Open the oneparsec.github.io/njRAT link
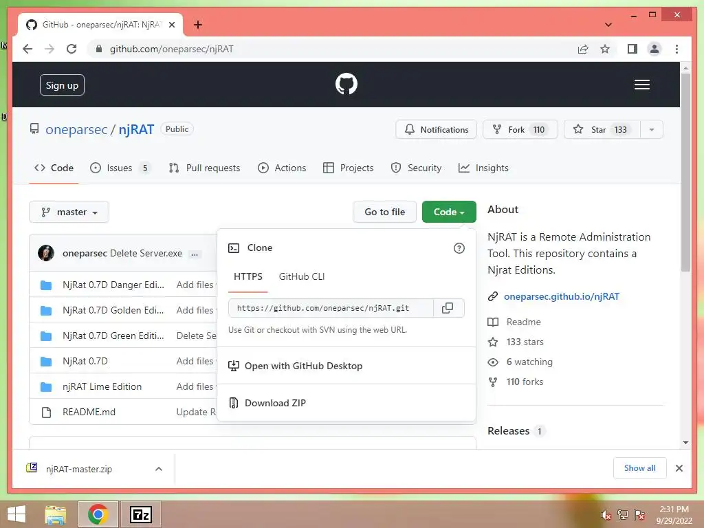This screenshot has height=528, width=704. pyautogui.click(x=561, y=296)
